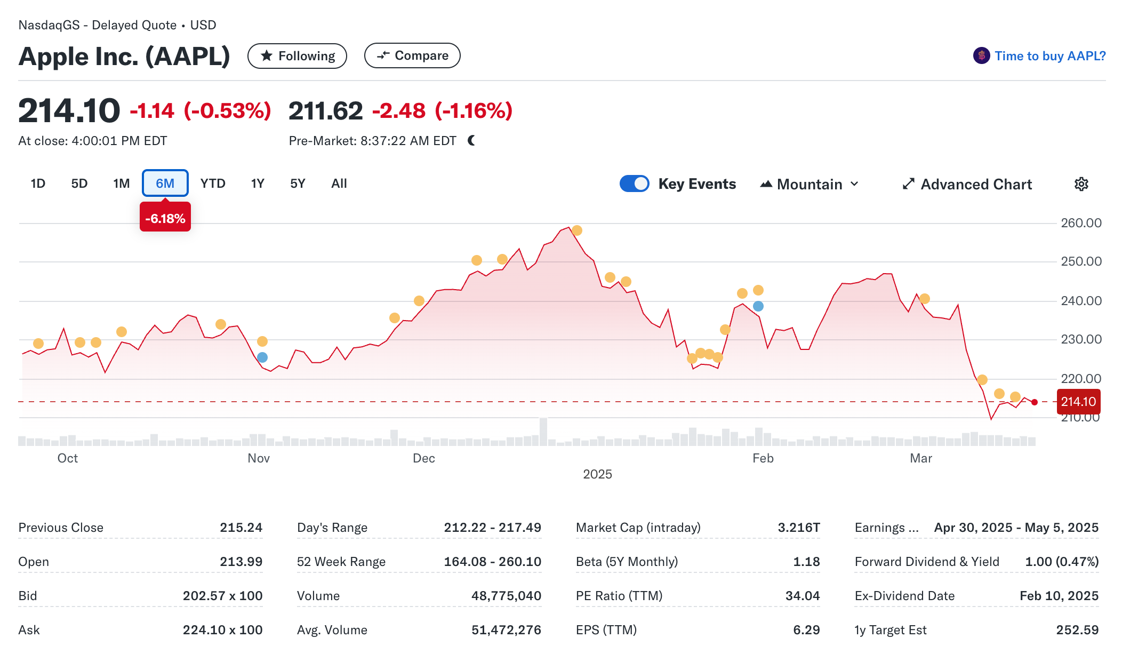Open the Time to buy AAPL? link
This screenshot has height=654, width=1122.
(1049, 56)
